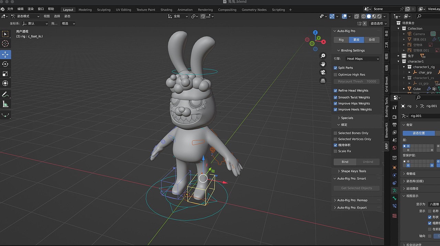440x246 pixels.
Task: Open the Bone properties tab icon
Action: [x=395, y=198]
